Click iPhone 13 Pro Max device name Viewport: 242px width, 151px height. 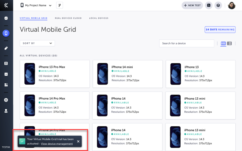pos(52,67)
